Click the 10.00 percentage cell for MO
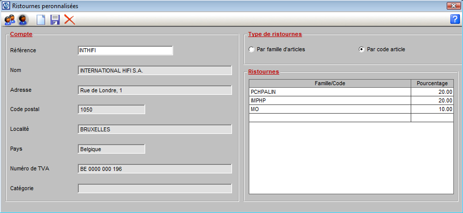Viewport: 463px width, 213px height. pos(432,109)
